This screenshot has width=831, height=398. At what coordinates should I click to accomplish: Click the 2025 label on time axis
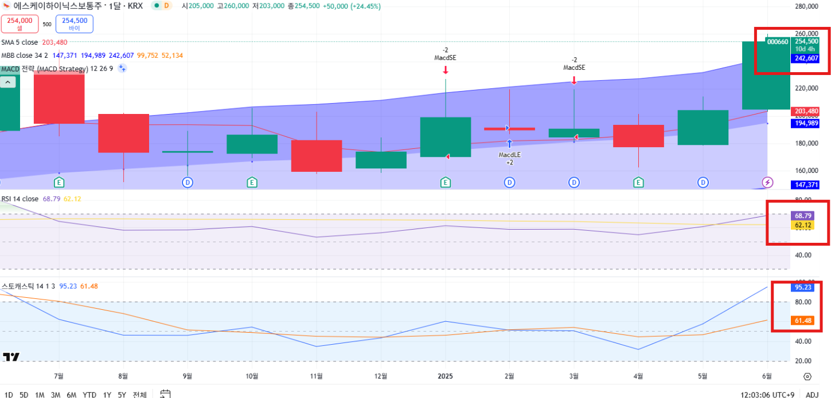[445, 376]
